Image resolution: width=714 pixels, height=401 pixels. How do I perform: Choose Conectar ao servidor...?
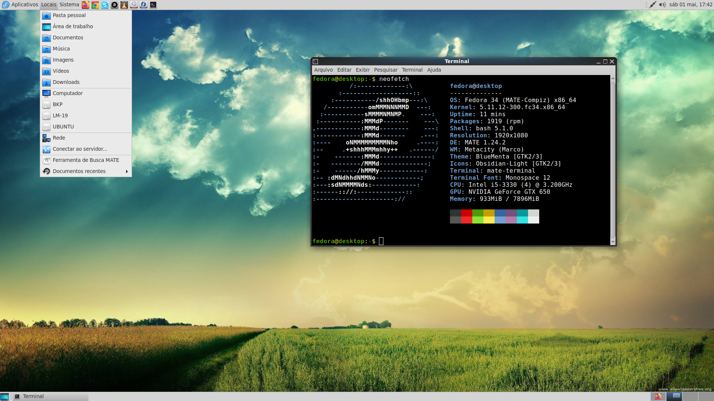click(x=86, y=149)
